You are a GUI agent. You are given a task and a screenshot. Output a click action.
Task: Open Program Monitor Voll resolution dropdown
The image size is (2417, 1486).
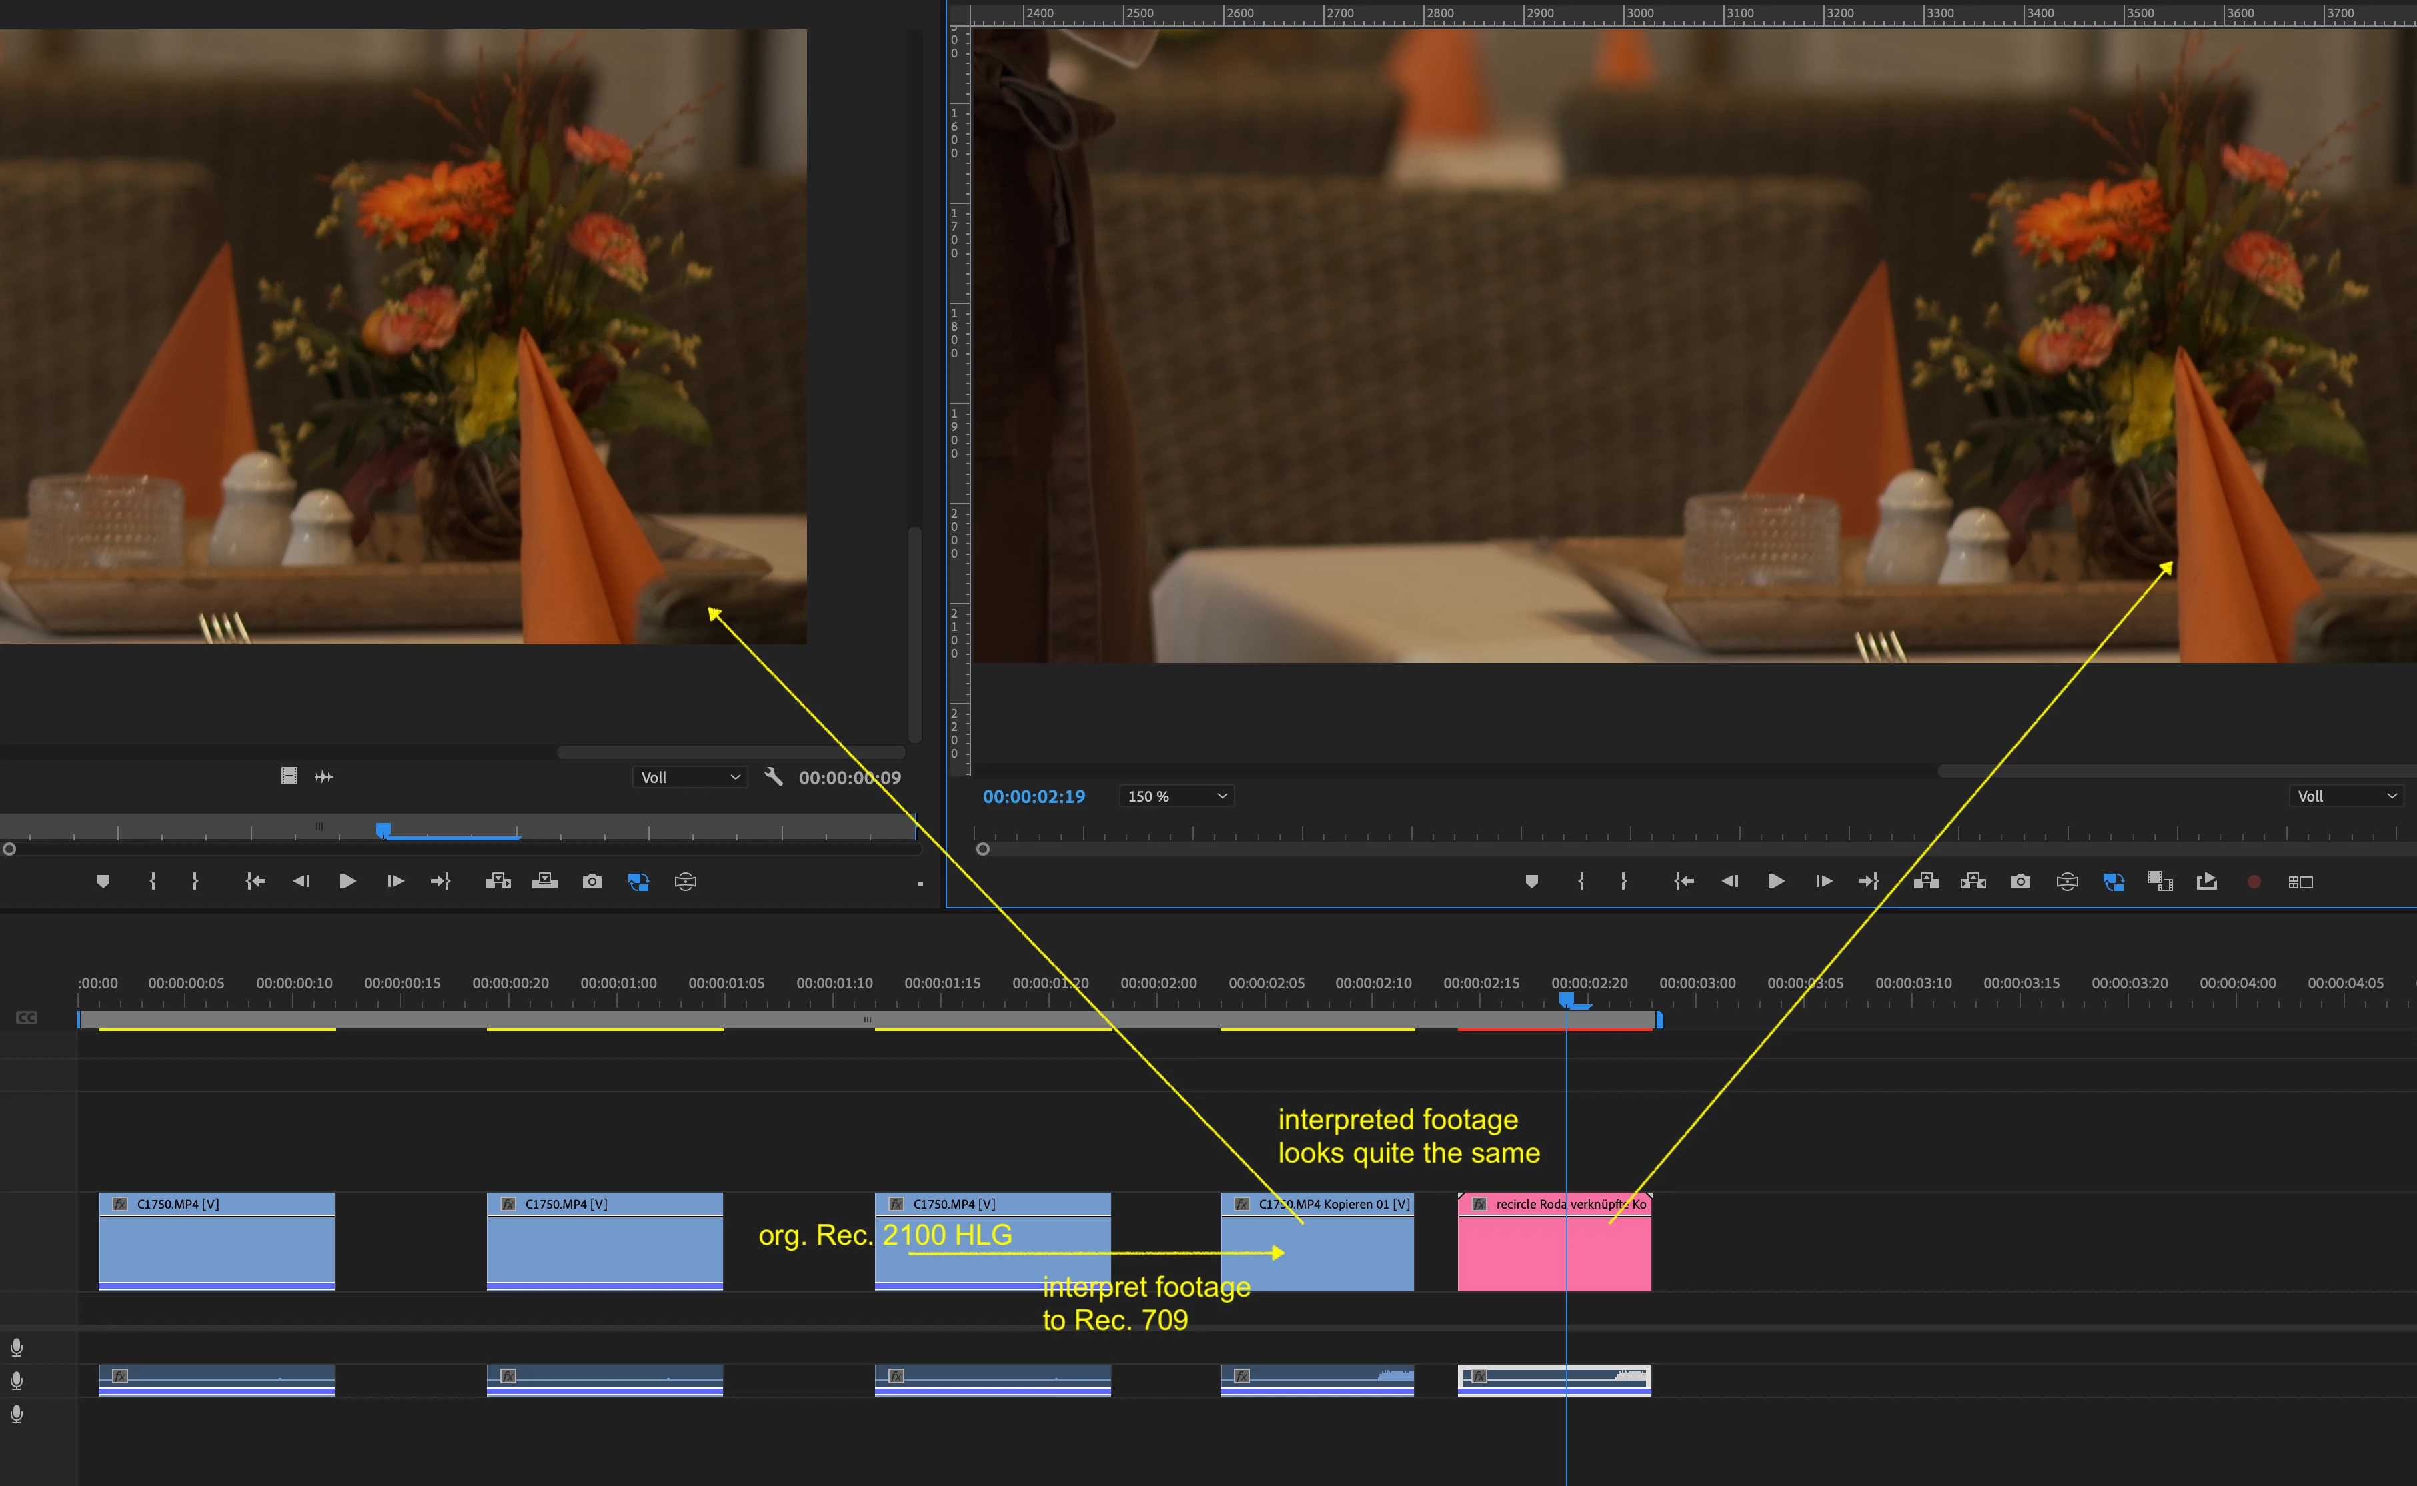[2346, 796]
